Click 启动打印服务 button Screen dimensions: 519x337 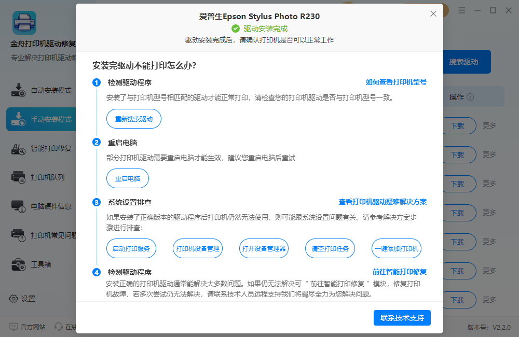(131, 248)
